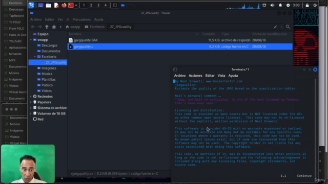Go to home folder icon in Thunar toolbar
The image size is (328, 184).
54,27
